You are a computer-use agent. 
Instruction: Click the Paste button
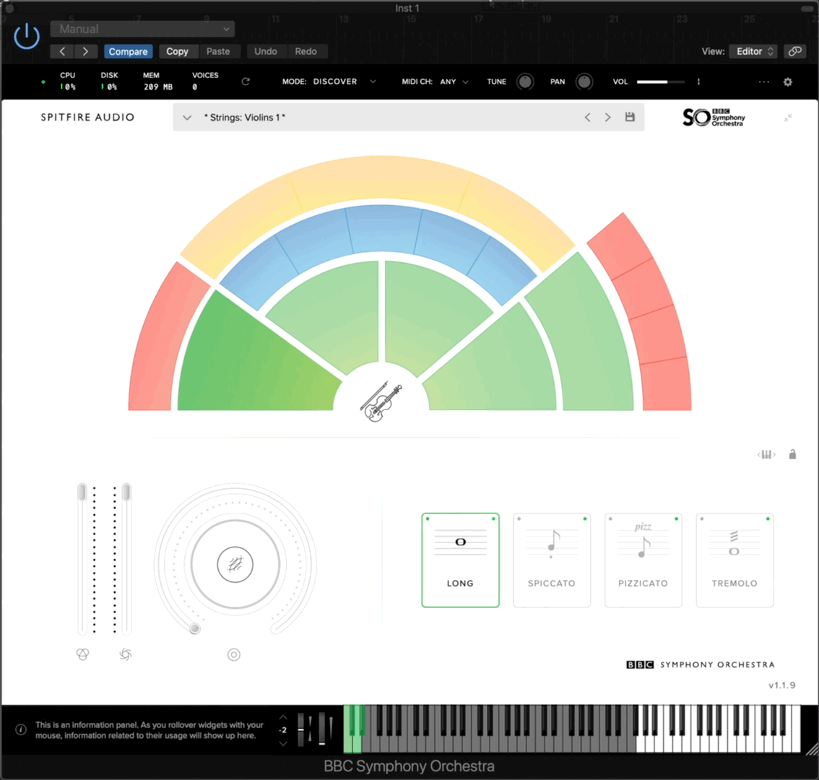click(218, 51)
